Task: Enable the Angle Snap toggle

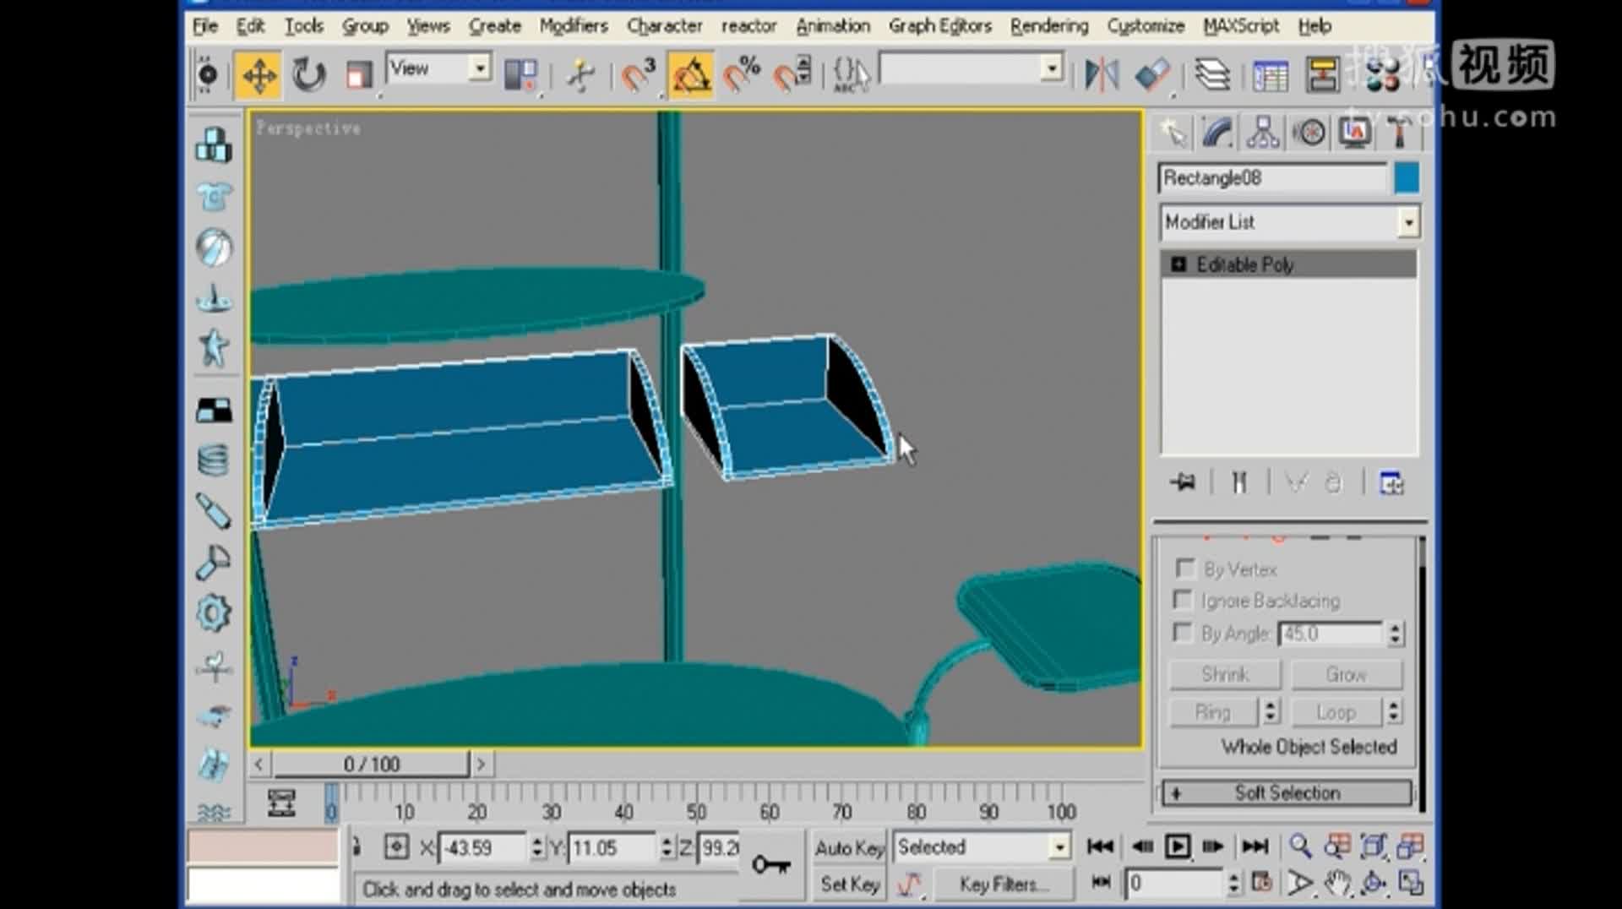Action: [691, 73]
